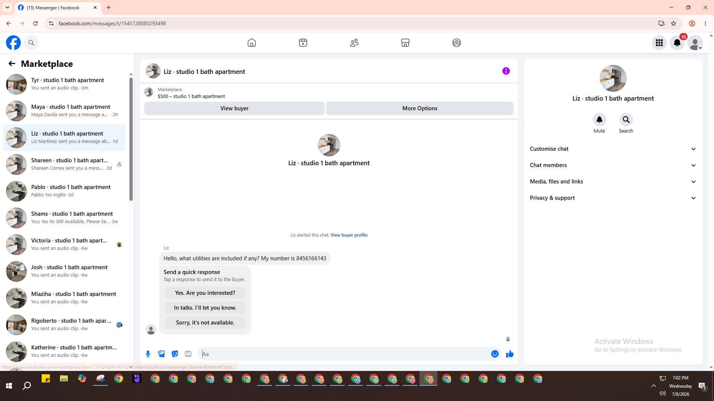714x401 pixels.
Task: Expand Media, files and links section
Action: tap(613, 182)
